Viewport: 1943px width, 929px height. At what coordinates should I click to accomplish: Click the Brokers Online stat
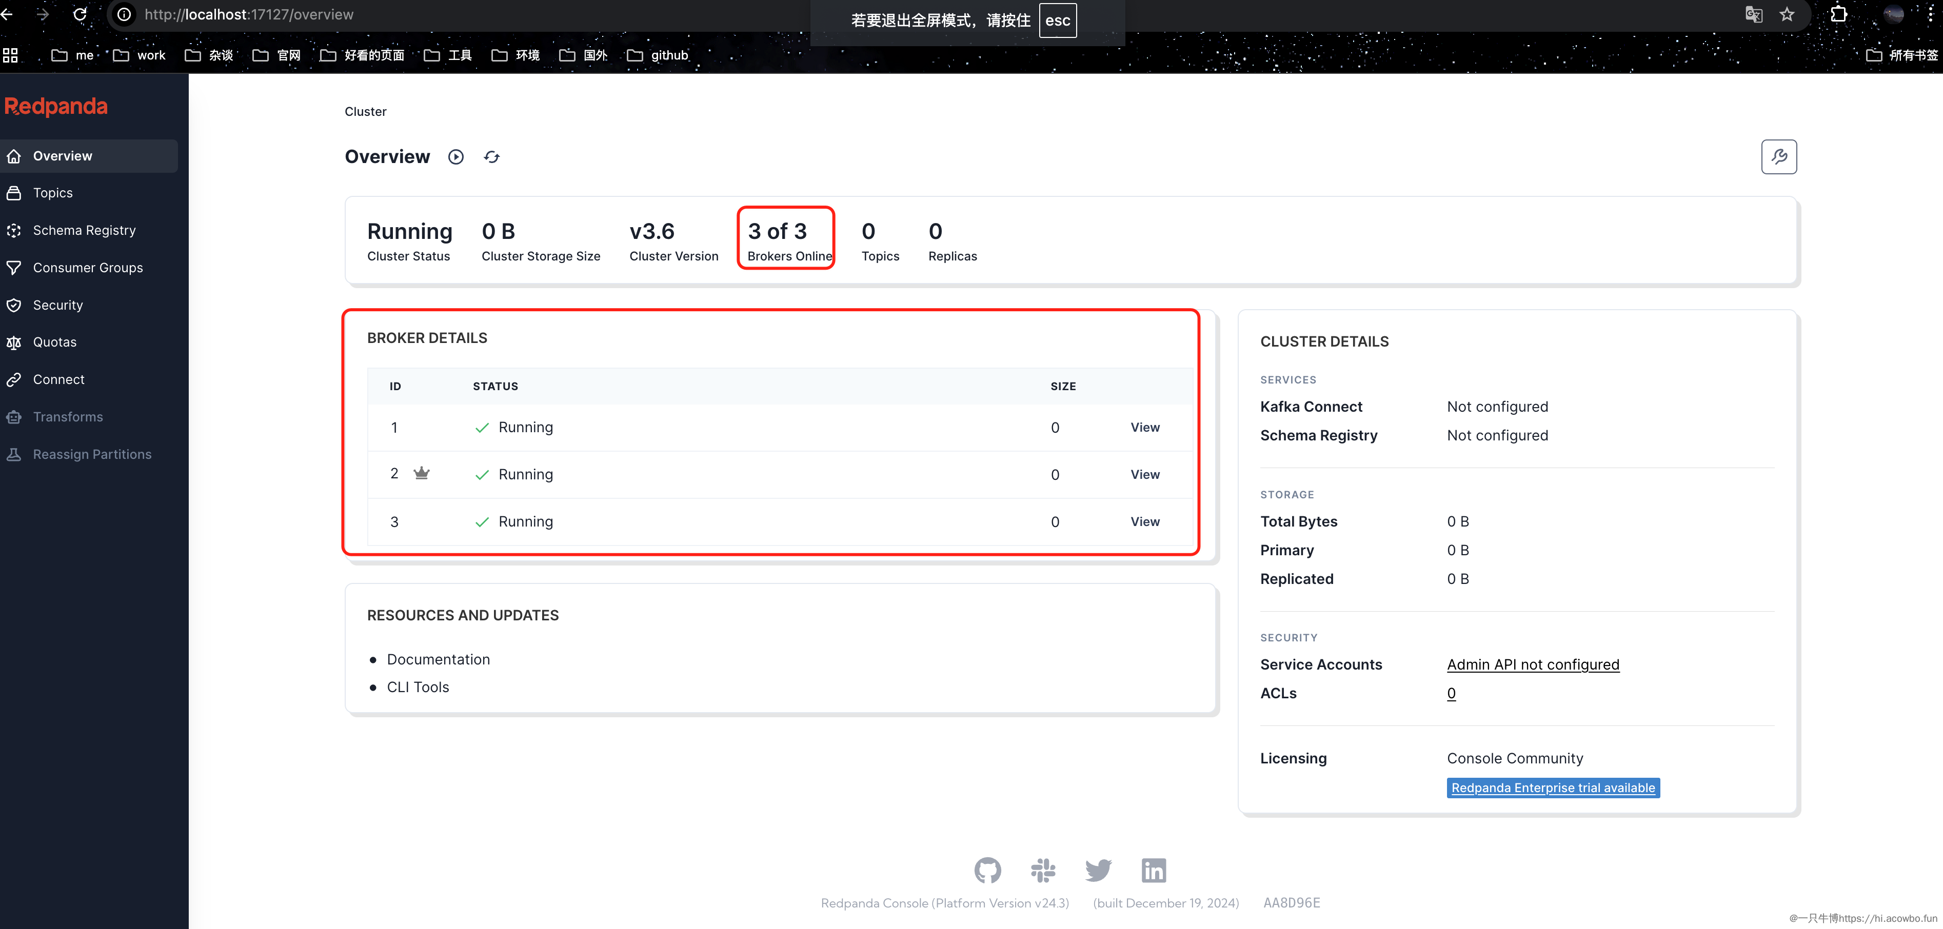pos(789,241)
